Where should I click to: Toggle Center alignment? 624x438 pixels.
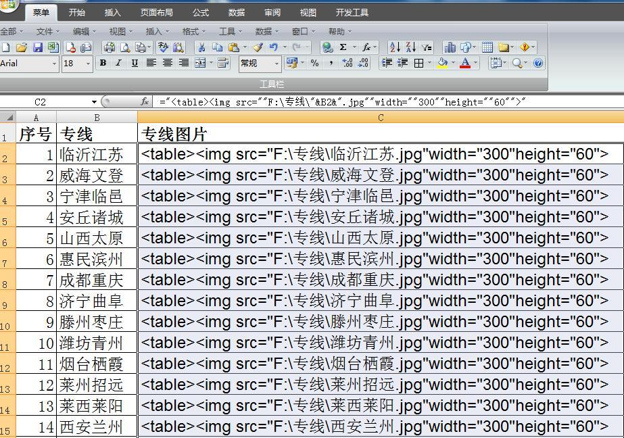[x=167, y=63]
